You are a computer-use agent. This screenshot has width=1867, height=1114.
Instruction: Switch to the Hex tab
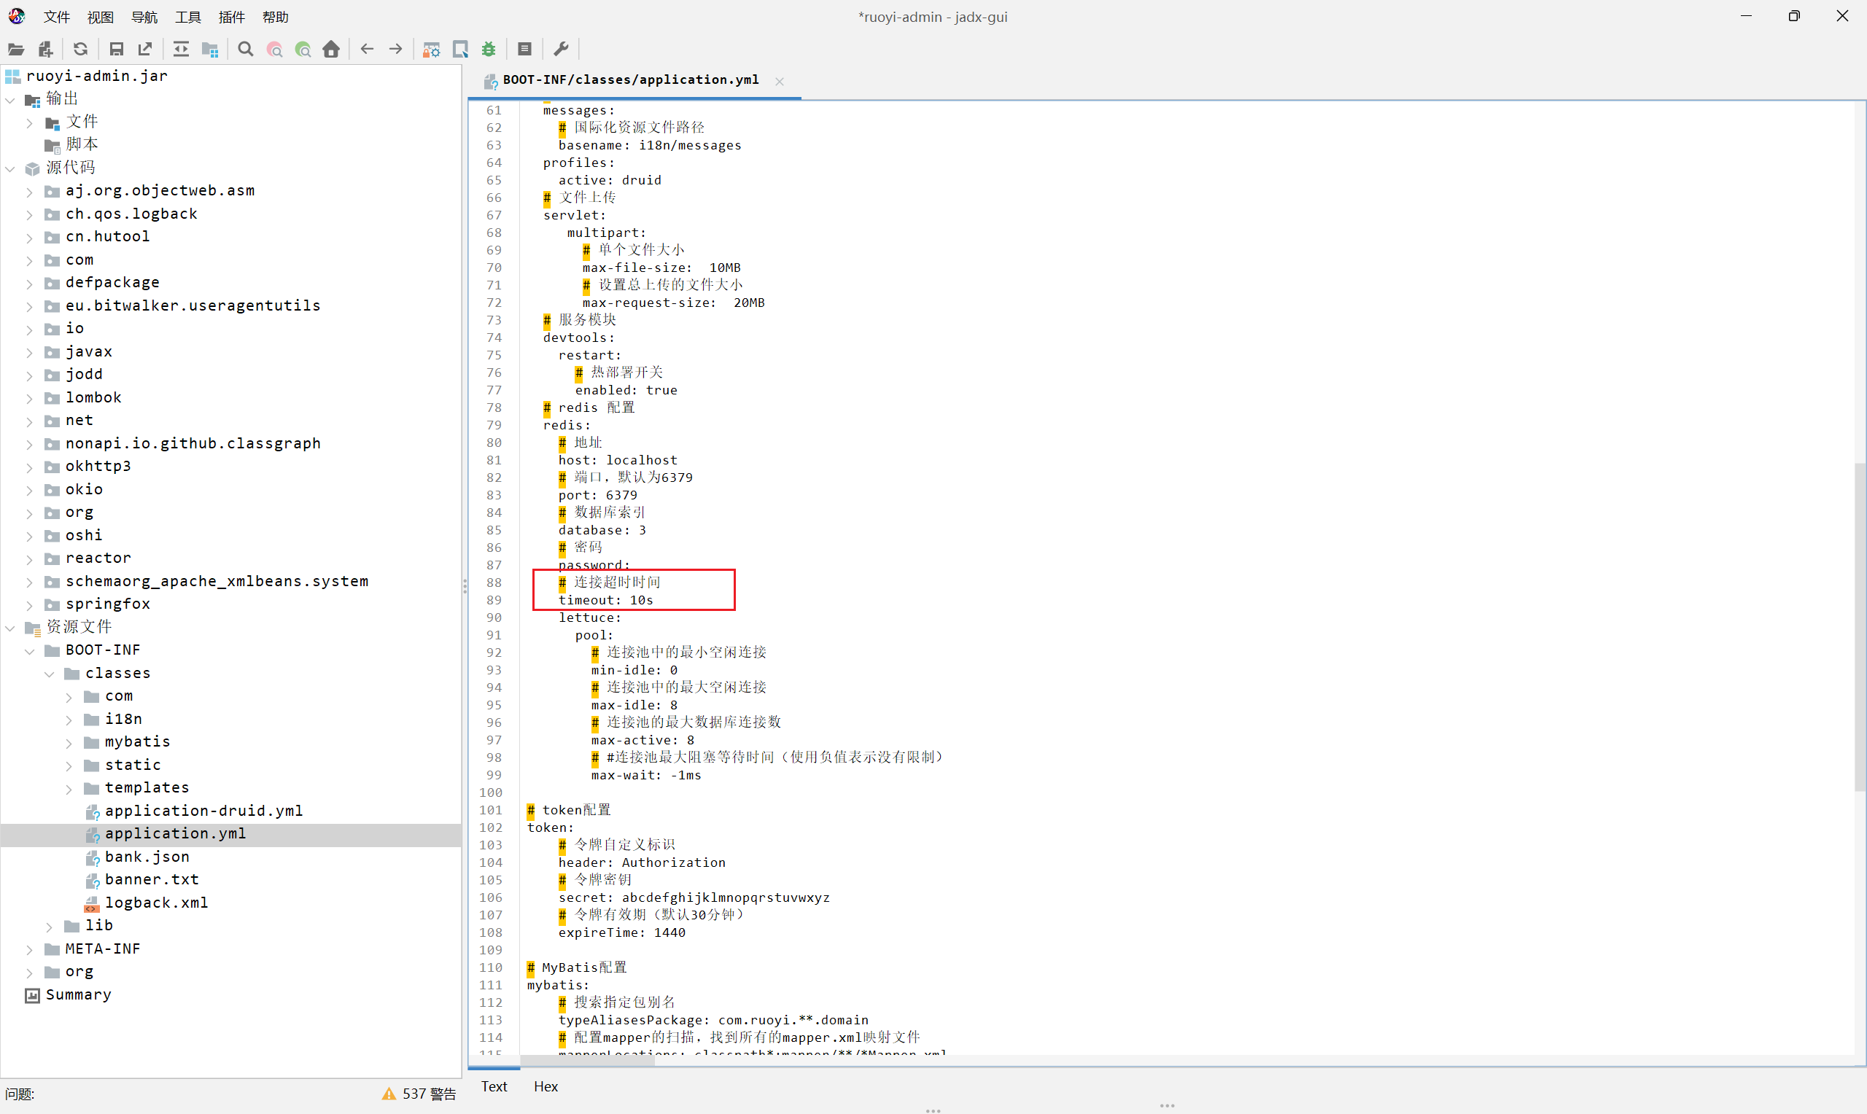tap(546, 1086)
